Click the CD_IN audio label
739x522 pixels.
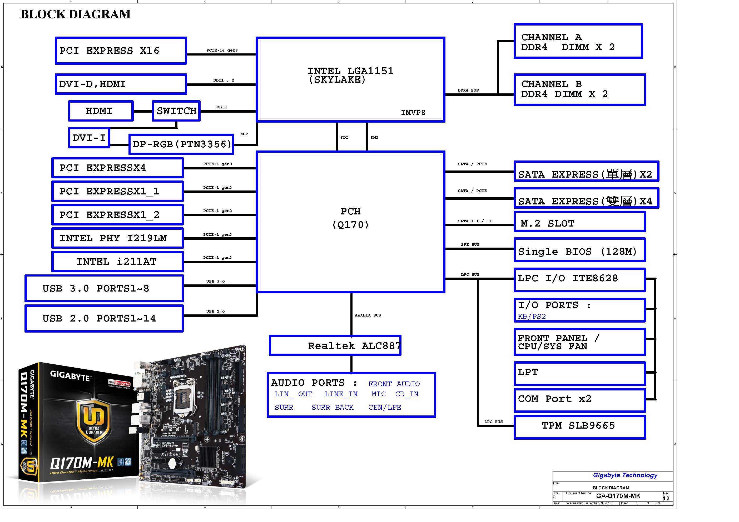pos(407,394)
